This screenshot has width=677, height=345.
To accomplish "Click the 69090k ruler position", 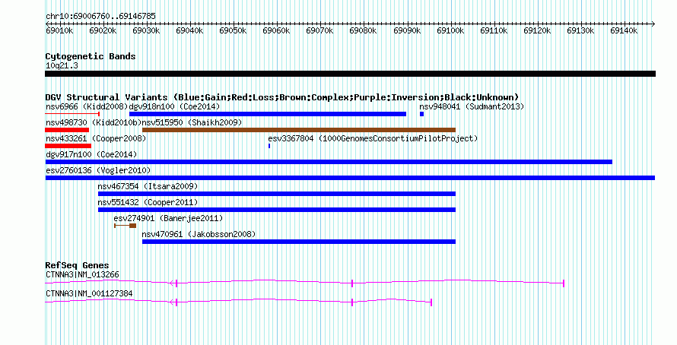I will [407, 30].
